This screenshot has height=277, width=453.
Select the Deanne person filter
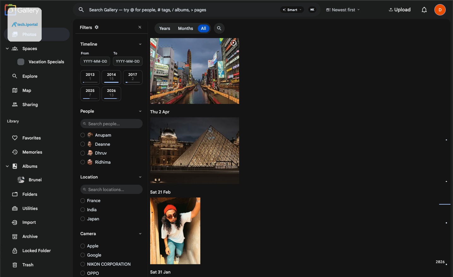click(83, 144)
